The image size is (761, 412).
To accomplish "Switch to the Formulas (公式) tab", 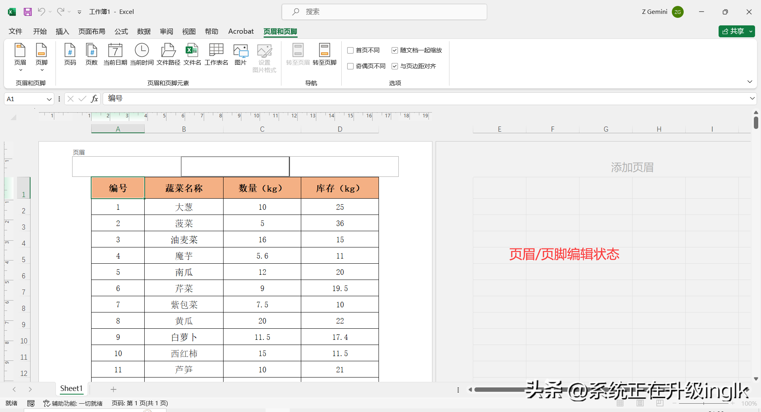I will click(121, 31).
